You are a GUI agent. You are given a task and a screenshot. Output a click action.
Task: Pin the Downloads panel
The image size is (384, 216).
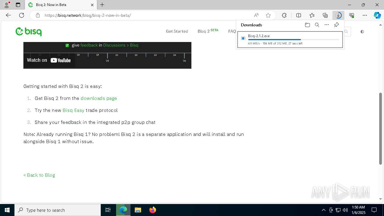tap(337, 25)
